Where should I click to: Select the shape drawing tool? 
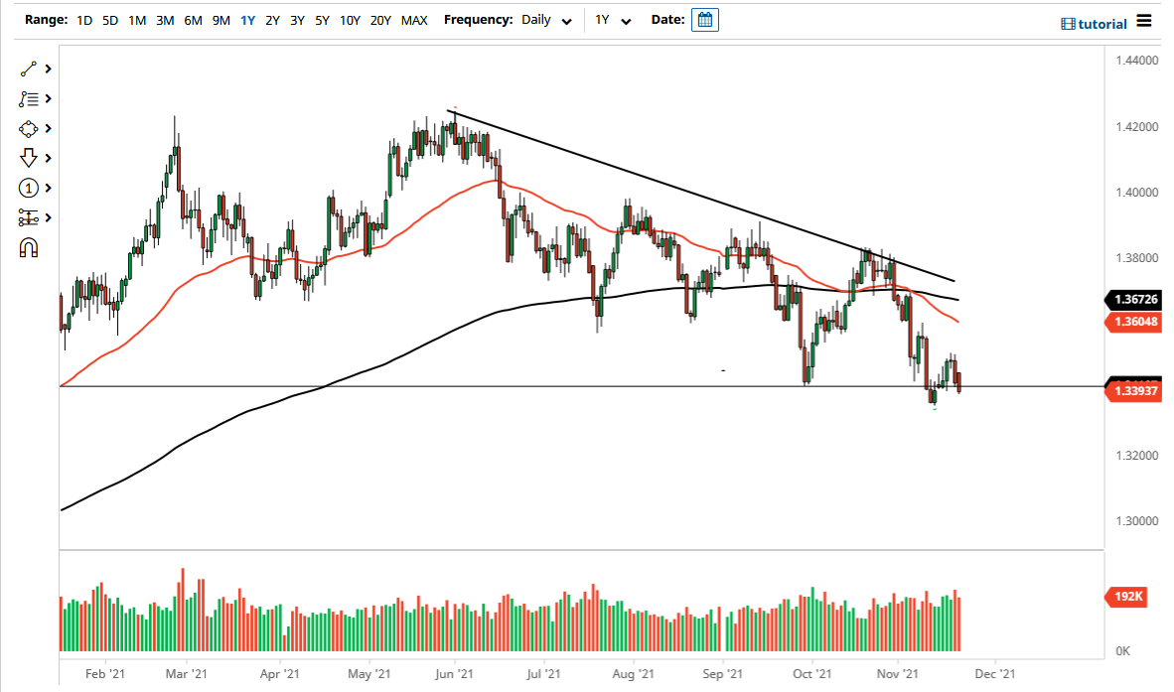pyautogui.click(x=29, y=129)
